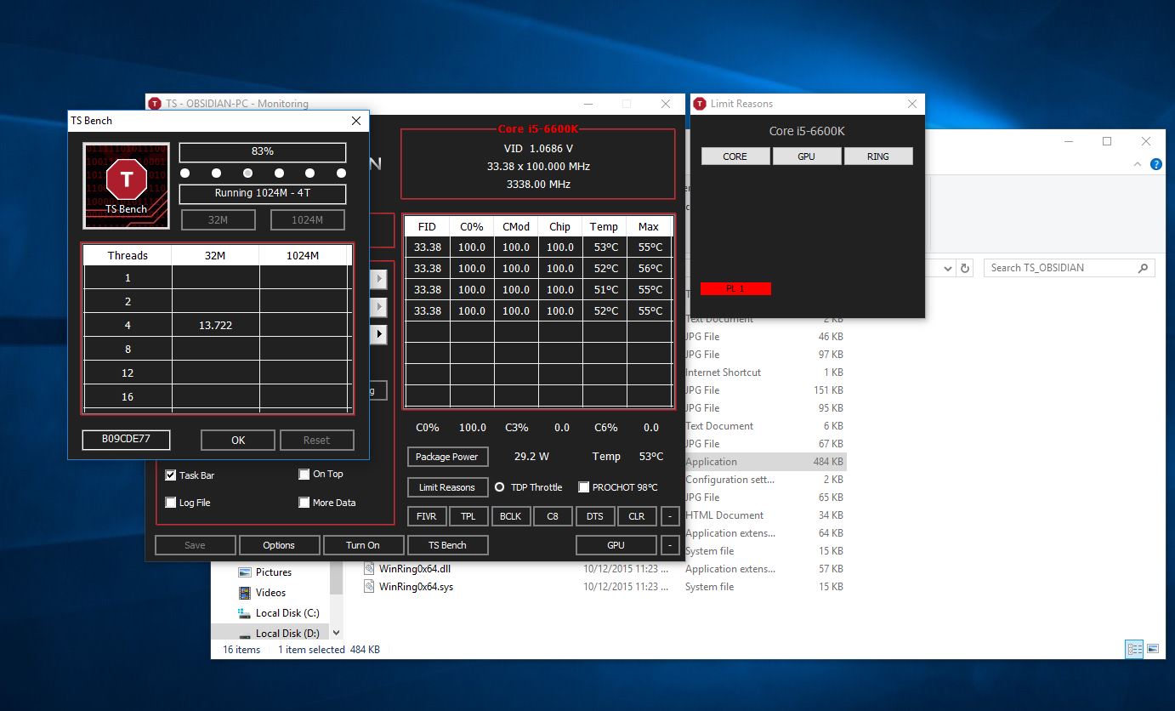The width and height of the screenshot is (1175, 711).
Task: Select the first TS Bench size radio dot
Action: (x=185, y=173)
